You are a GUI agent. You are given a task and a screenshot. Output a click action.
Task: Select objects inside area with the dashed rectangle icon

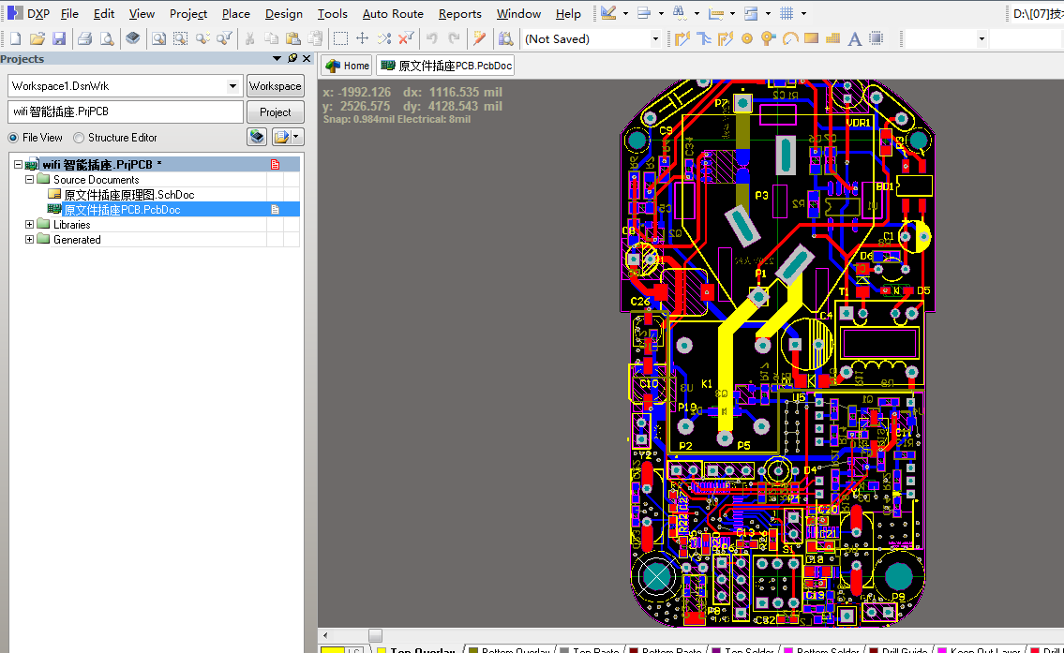point(340,39)
